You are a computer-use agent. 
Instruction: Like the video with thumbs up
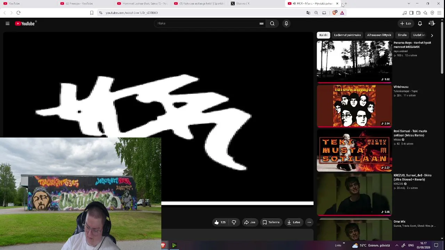(220, 222)
